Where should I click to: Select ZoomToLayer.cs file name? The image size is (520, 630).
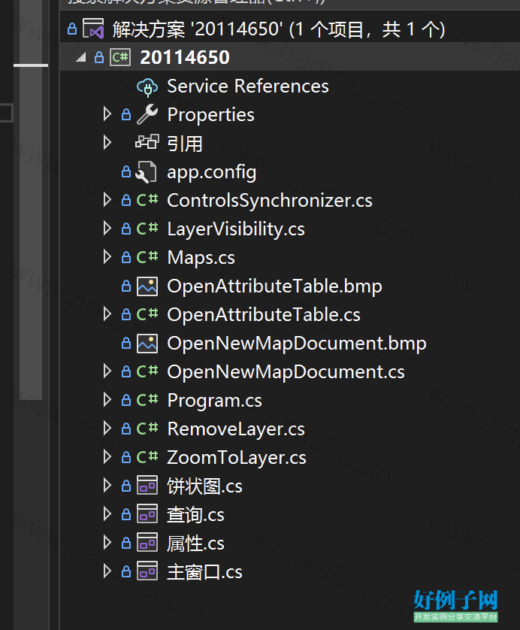[x=237, y=458]
